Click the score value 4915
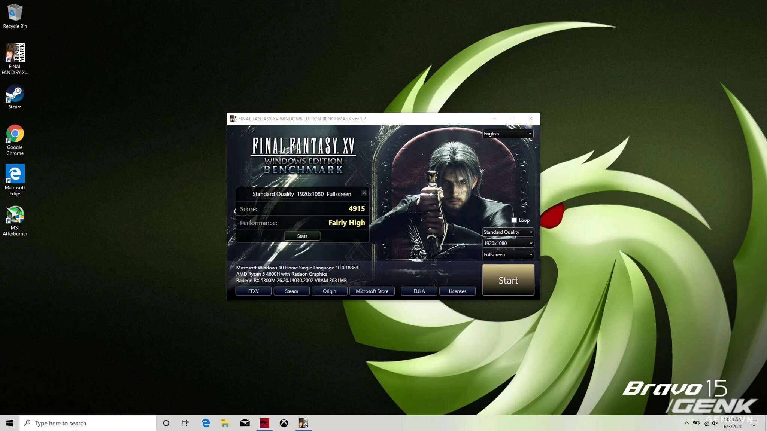The image size is (767, 431). coord(357,209)
